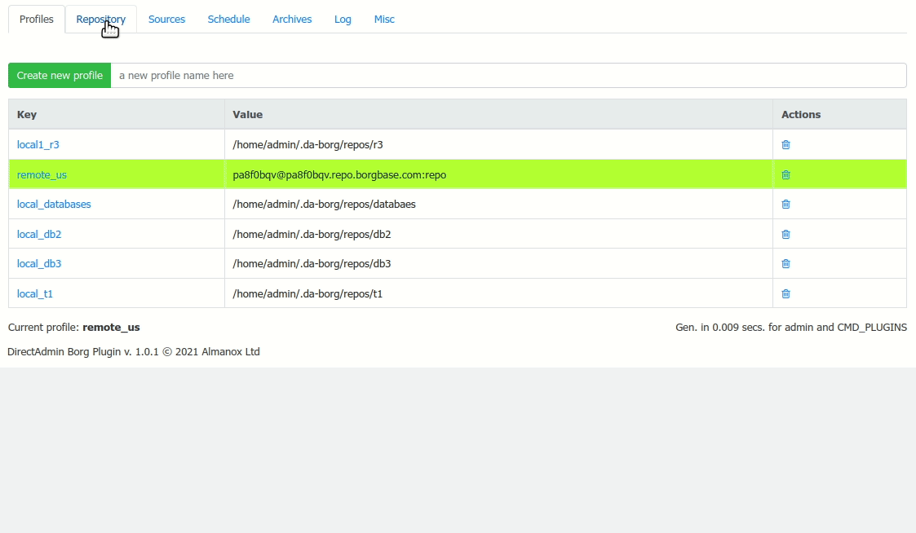Open the Log tab
The image size is (916, 533).
click(x=342, y=19)
